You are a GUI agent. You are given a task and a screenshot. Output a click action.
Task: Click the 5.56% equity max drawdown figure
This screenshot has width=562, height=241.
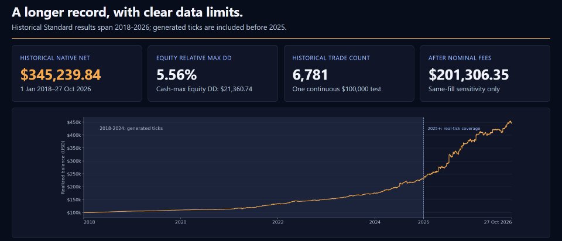[x=176, y=74]
